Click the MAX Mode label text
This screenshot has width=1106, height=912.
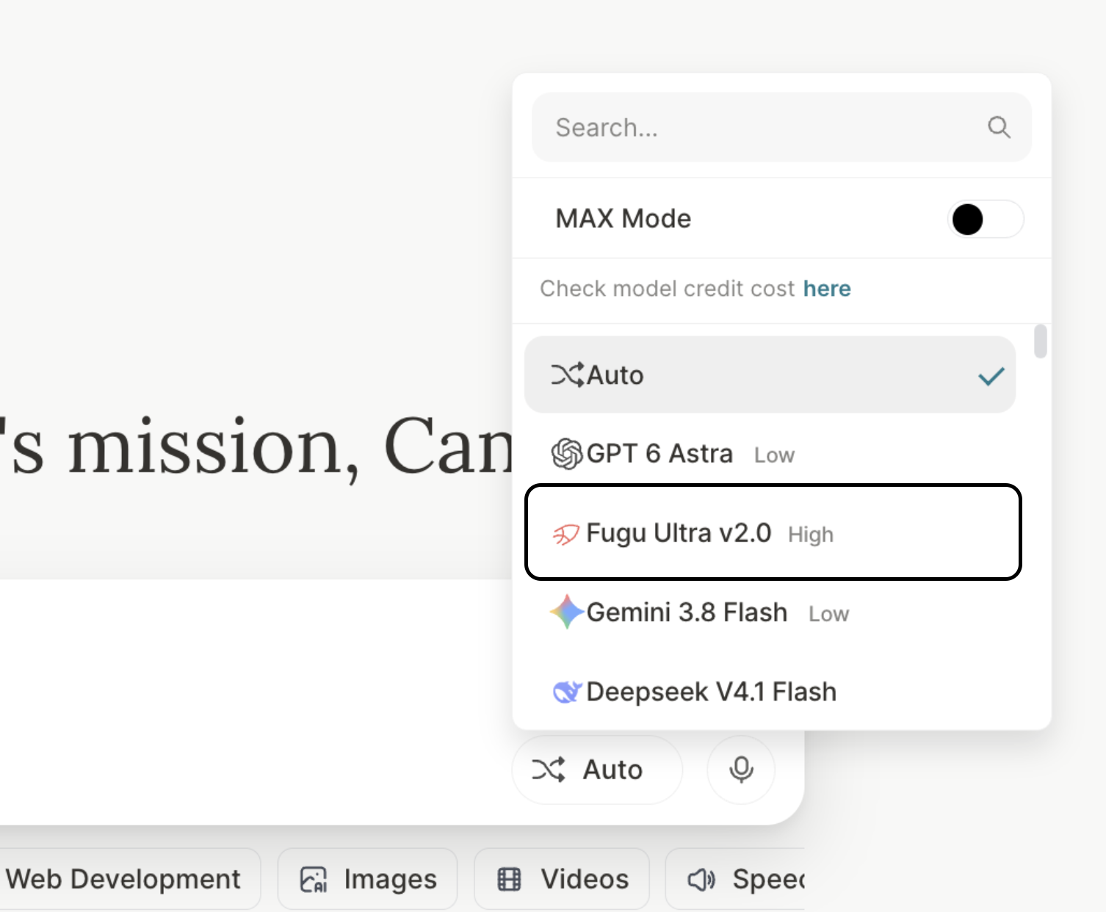(624, 219)
